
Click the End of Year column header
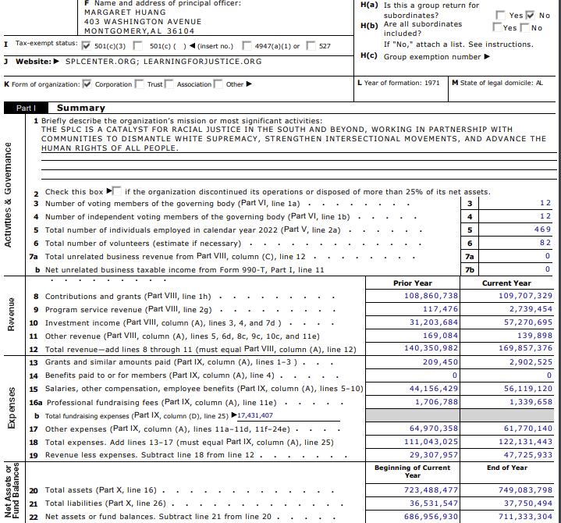tap(507, 468)
